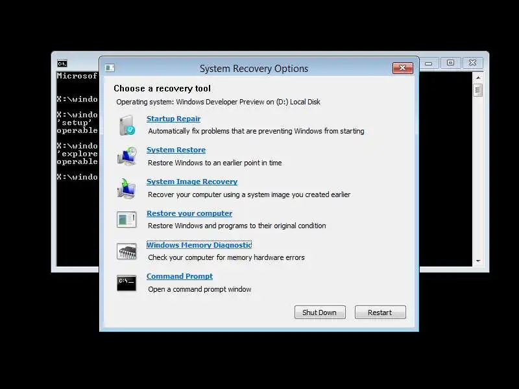Click the console scrollbar down arrow
The width and height of the screenshot is (519, 389).
478,261
